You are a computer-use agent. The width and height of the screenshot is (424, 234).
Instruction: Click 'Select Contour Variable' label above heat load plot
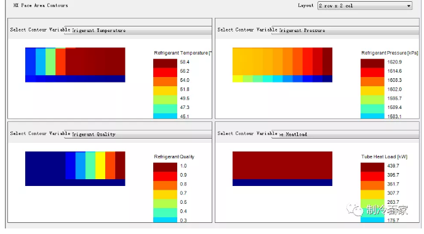(x=247, y=134)
